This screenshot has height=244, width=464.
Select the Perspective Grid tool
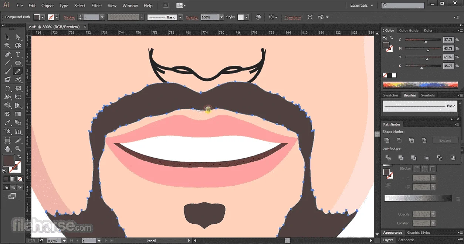pyautogui.click(x=18, y=106)
